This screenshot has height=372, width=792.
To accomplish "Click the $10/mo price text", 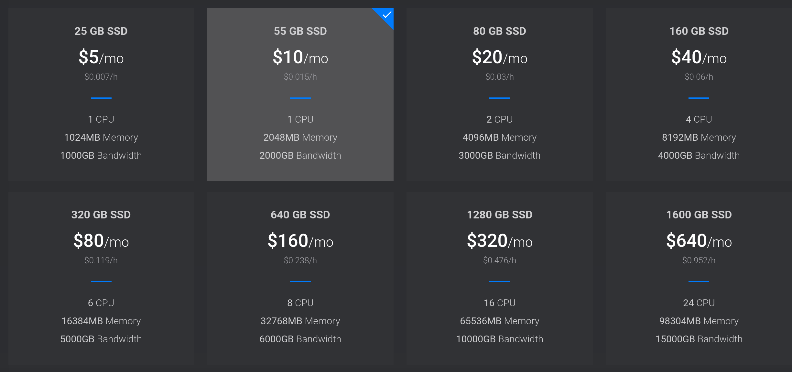I will coord(300,57).
